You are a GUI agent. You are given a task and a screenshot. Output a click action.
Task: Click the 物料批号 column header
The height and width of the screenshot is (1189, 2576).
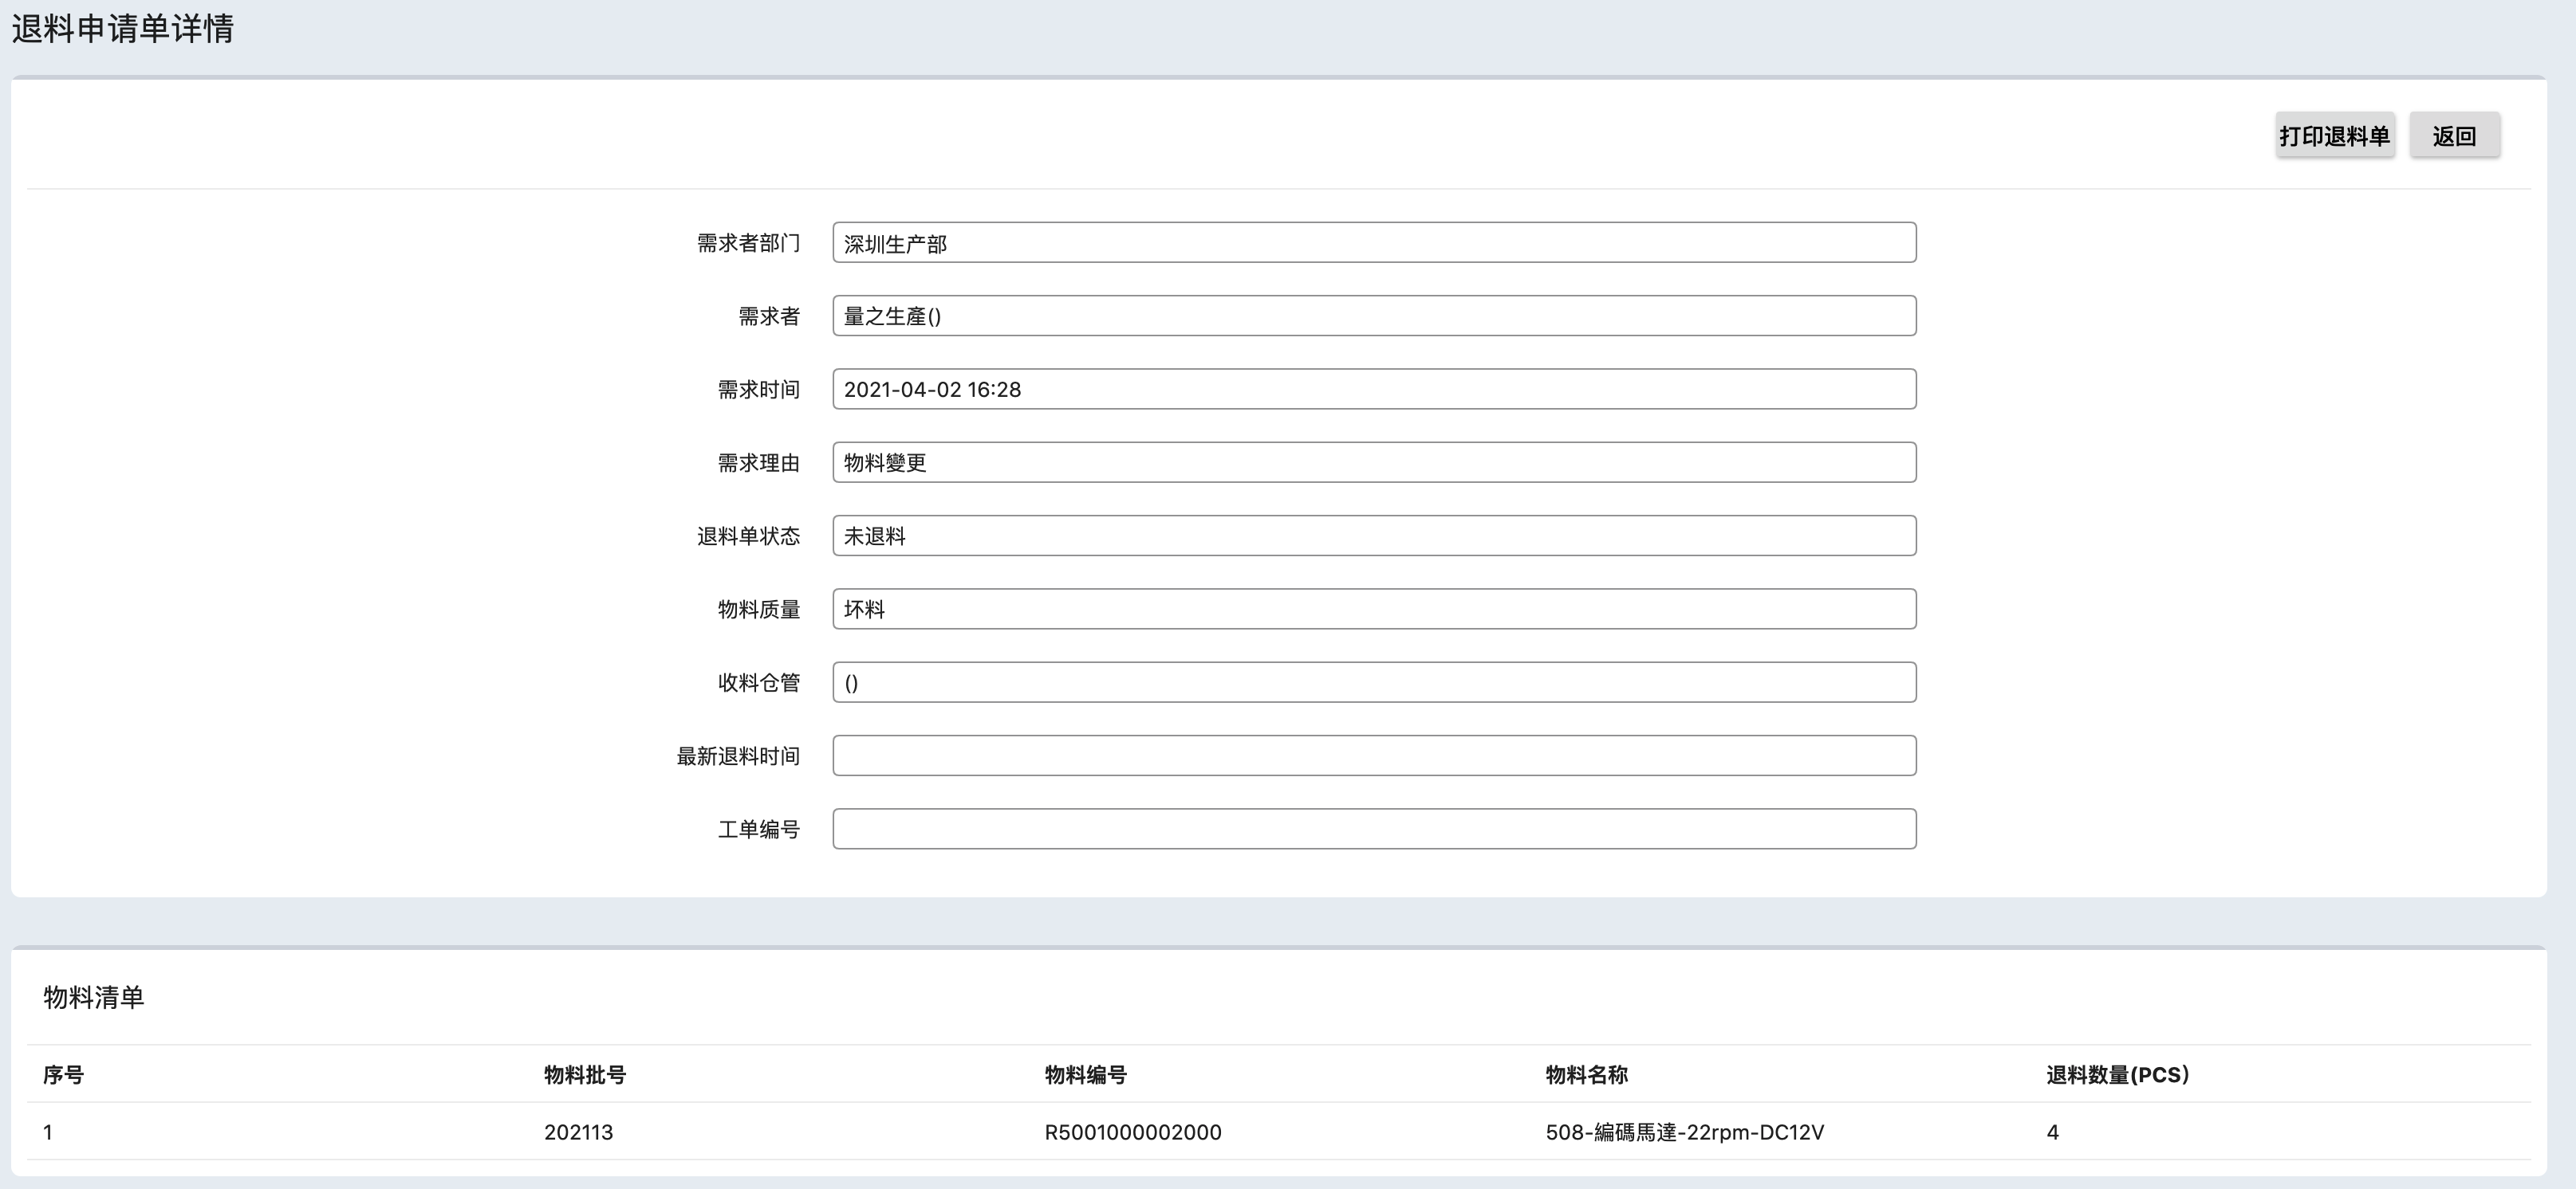(585, 1075)
